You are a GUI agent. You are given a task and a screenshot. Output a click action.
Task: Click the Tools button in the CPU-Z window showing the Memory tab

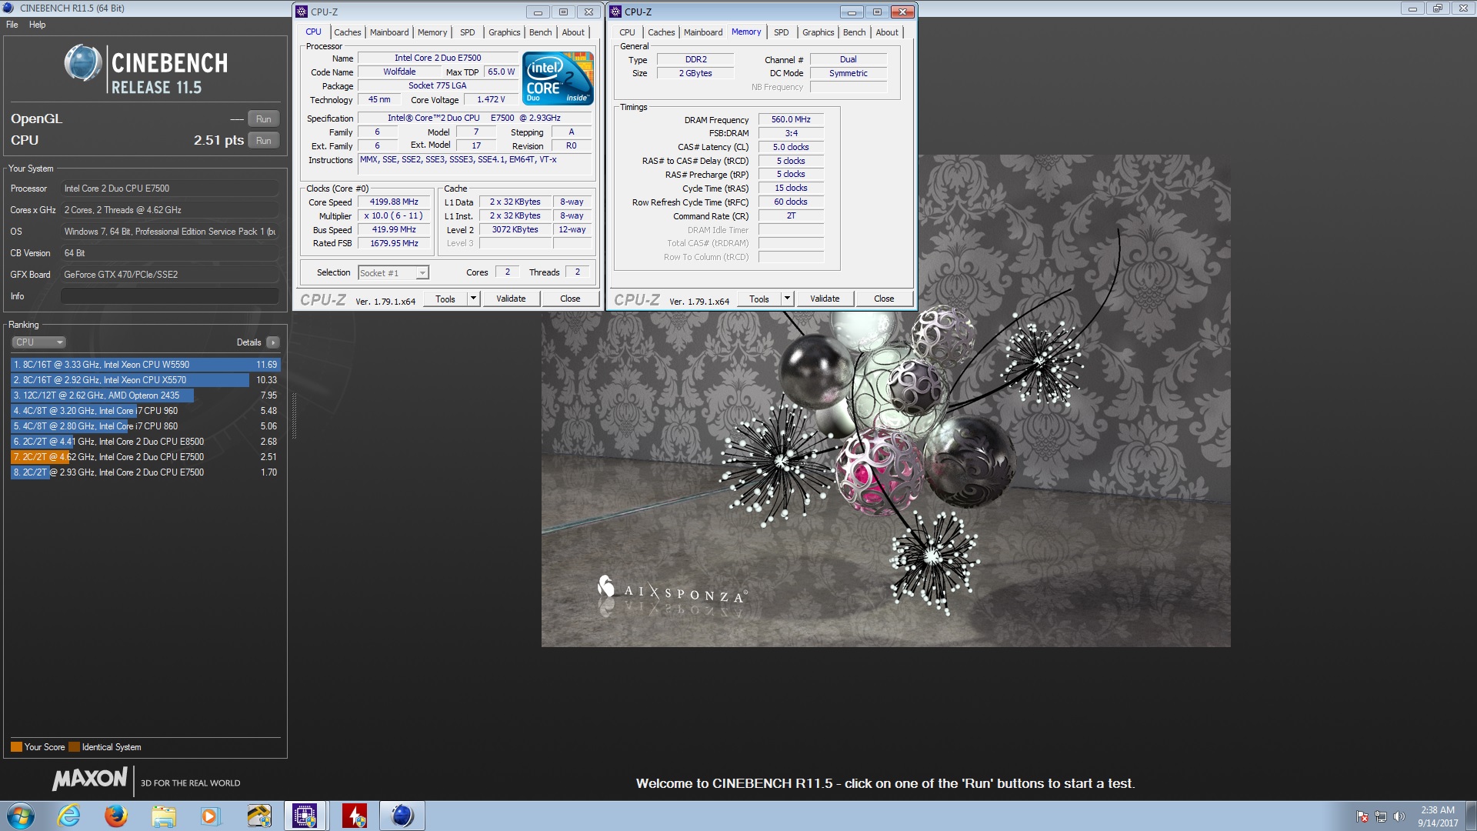759,299
